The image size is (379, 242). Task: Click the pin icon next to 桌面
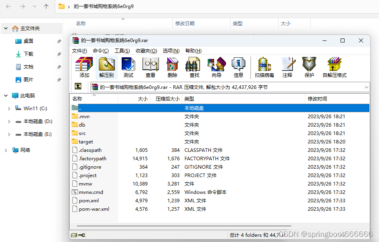59,41
